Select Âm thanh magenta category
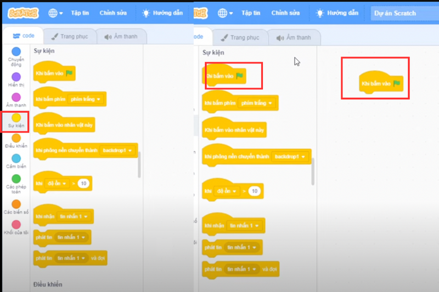This screenshot has height=292, width=439. (x=16, y=100)
